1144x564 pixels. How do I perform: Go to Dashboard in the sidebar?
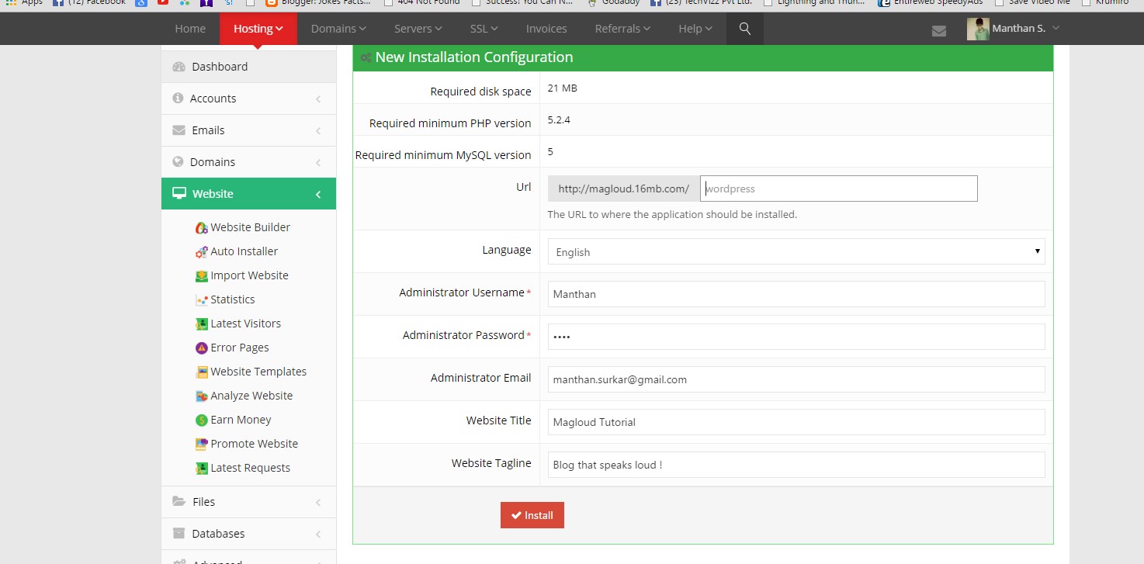coord(220,67)
